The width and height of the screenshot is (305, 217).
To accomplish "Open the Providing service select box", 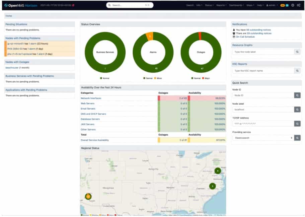I will tap(263, 138).
